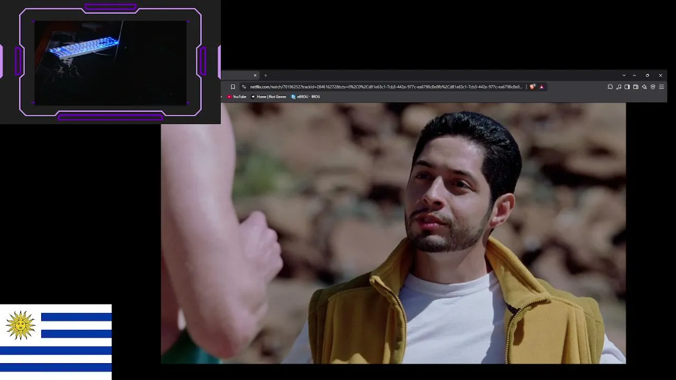Minimize the browser window
The width and height of the screenshot is (676, 380).
coord(634,75)
